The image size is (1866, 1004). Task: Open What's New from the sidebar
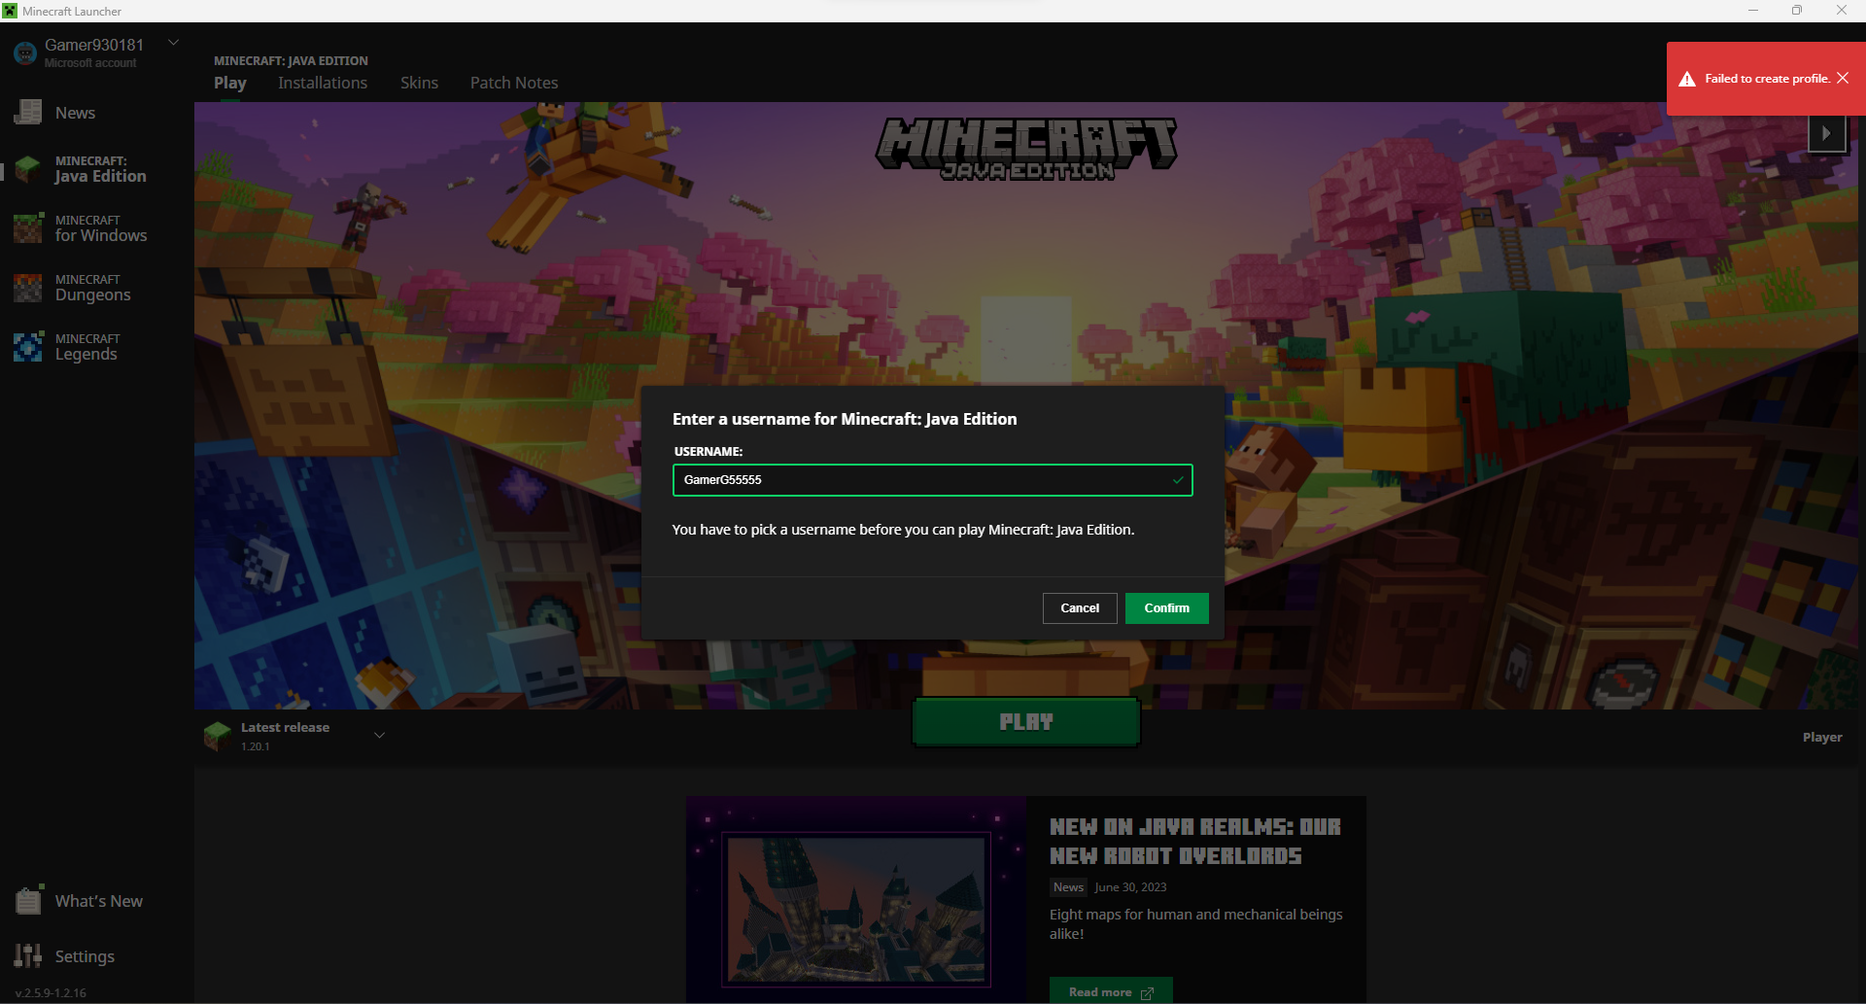pos(99,901)
